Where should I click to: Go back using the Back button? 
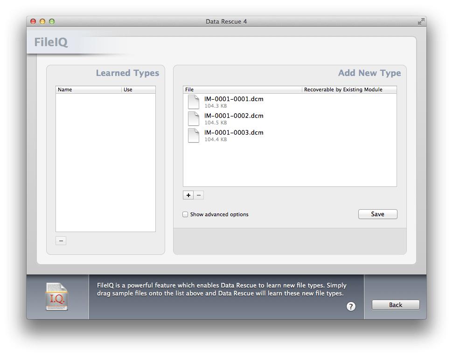click(395, 305)
